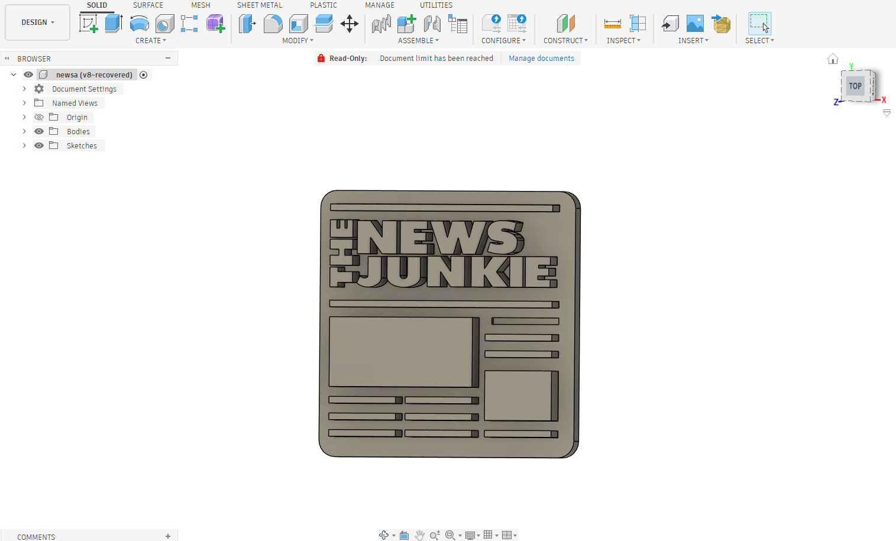Activate the newsa component radio button
Image resolution: width=896 pixels, height=541 pixels.
pyautogui.click(x=143, y=74)
